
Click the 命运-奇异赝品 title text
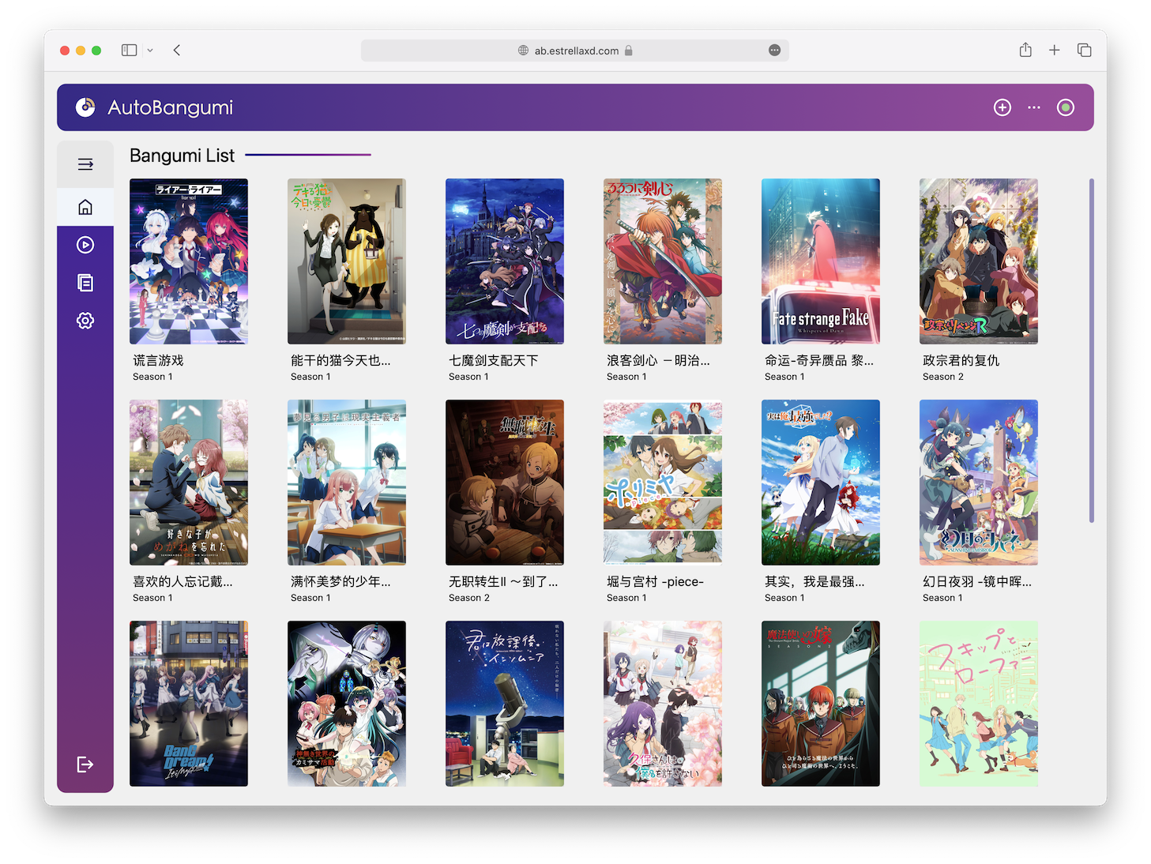pyautogui.click(x=819, y=360)
